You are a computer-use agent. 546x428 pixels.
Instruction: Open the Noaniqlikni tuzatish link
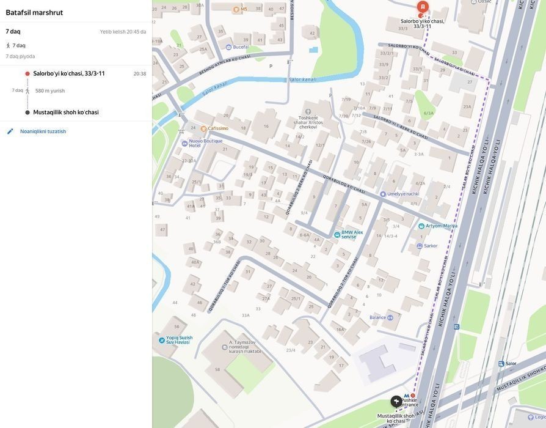click(43, 131)
